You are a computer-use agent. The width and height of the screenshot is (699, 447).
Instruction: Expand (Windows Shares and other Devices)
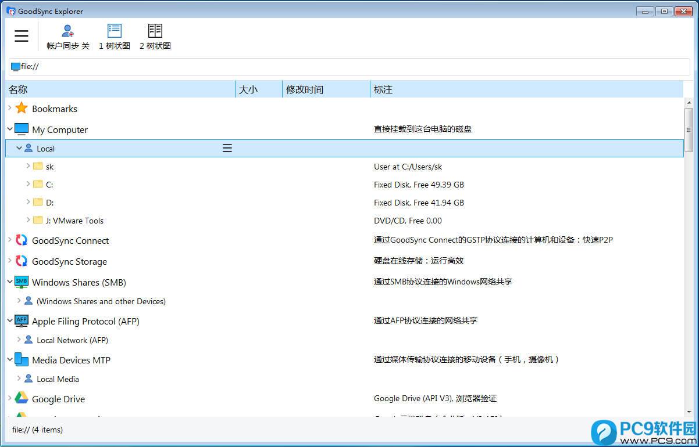pyautogui.click(x=19, y=301)
